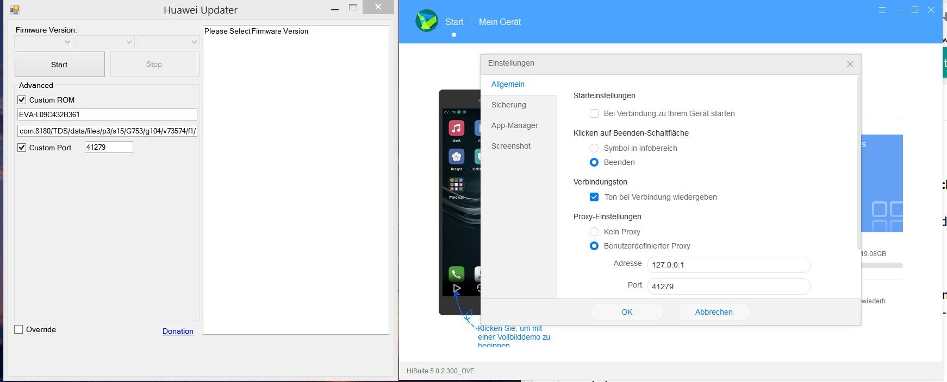Go to the 'Mein Gerät' tab
Image resolution: width=947 pixels, height=382 pixels.
[x=500, y=22]
